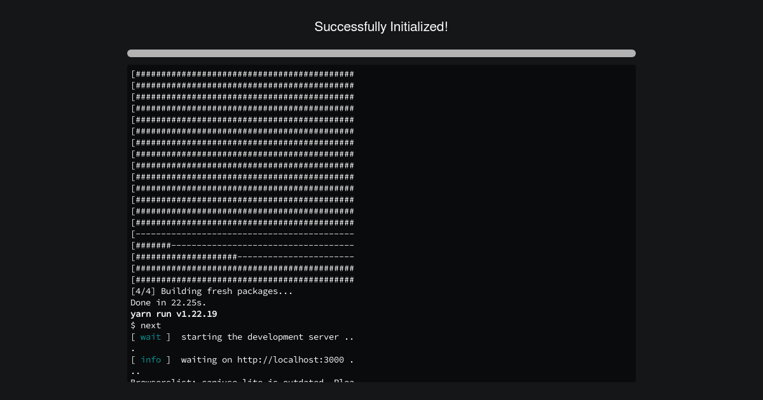Select the topmost hash-mark row in terminal
The image size is (763, 400).
pyautogui.click(x=242, y=74)
